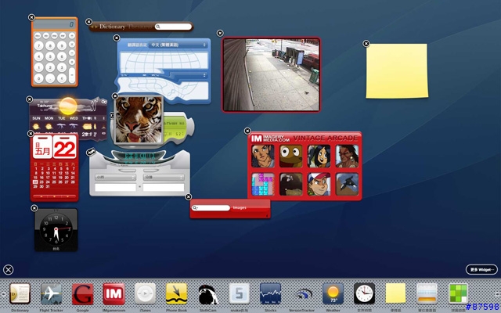Close the widget bar with the X circle

pos(9,270)
